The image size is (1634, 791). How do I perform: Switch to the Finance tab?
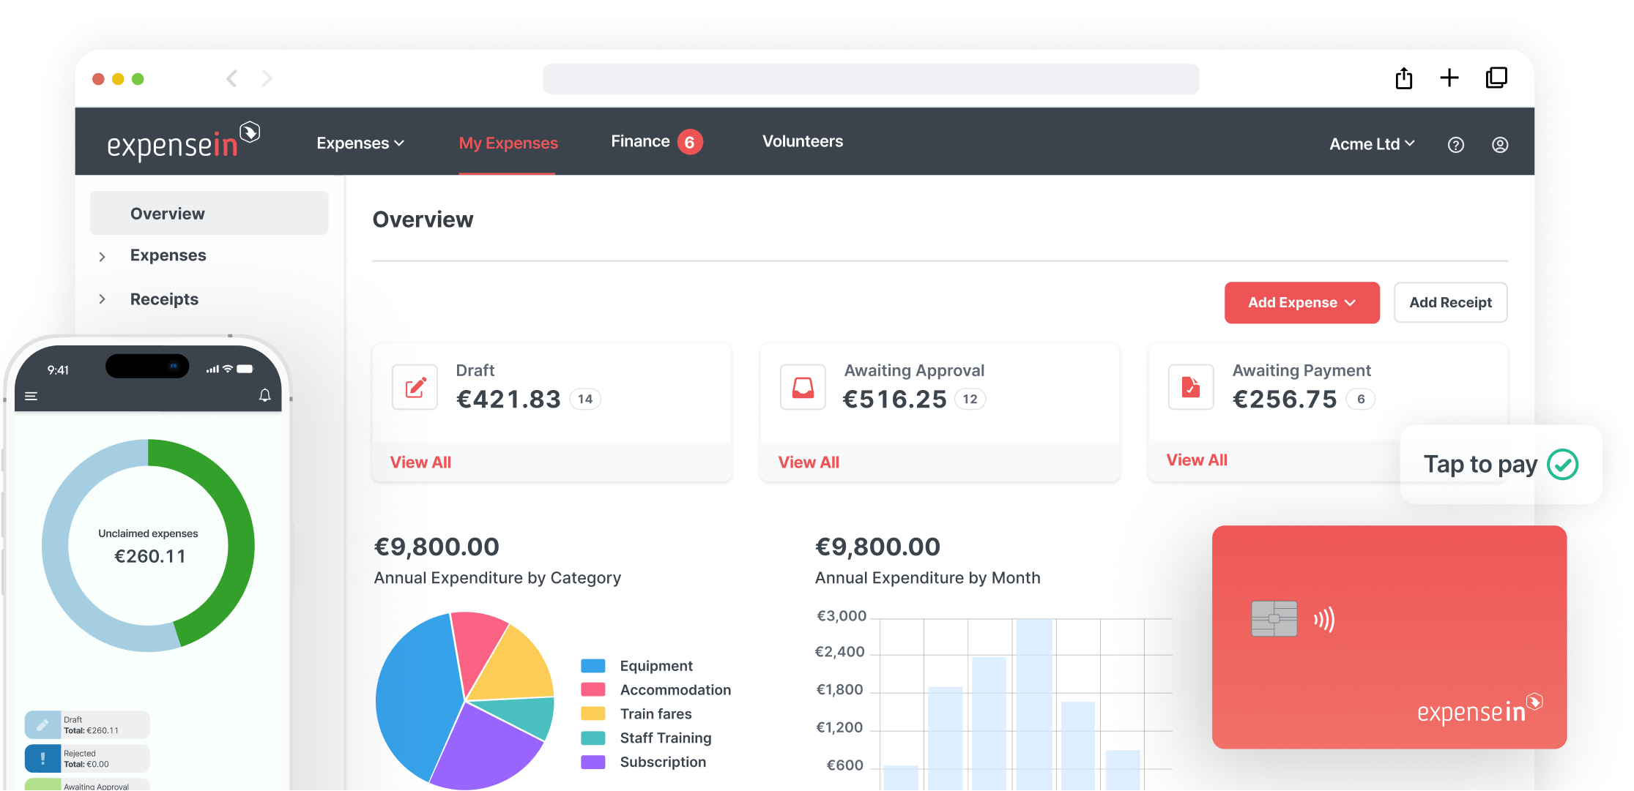tap(640, 141)
